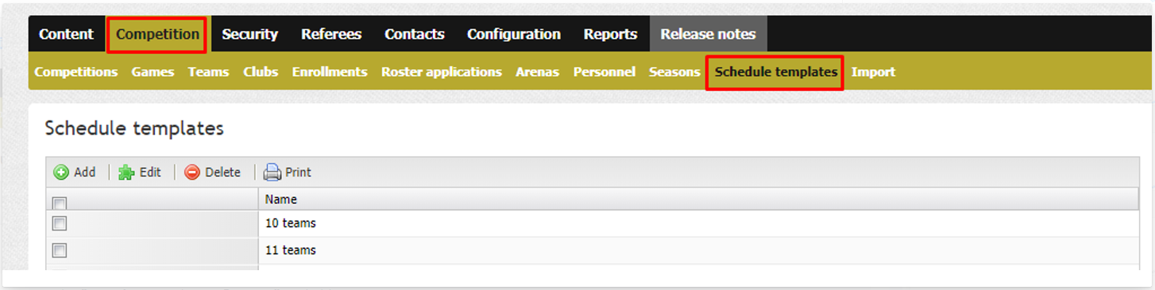Go to Competitions submenu
This screenshot has width=1155, height=290.
[x=76, y=71]
